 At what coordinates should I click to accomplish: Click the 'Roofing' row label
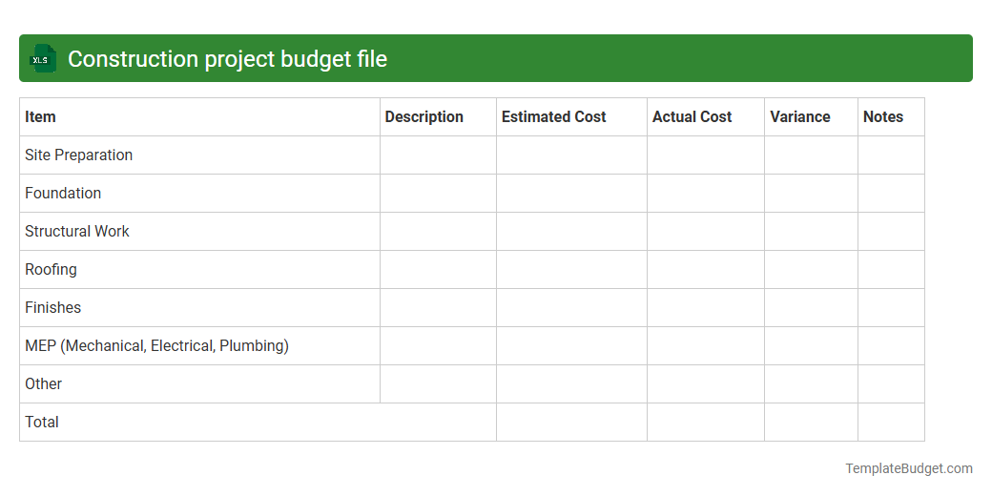coord(51,270)
